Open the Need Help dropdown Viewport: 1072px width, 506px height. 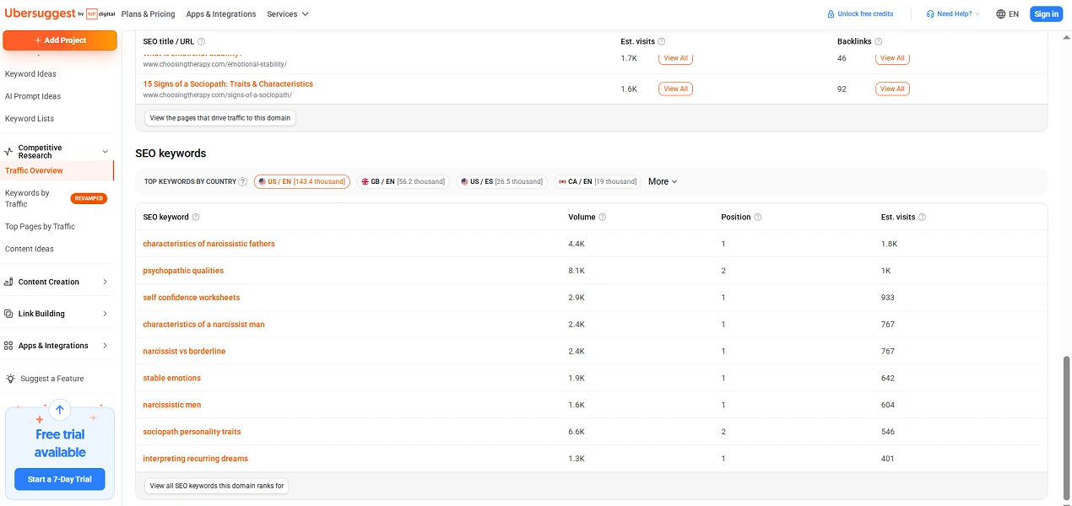click(x=953, y=13)
